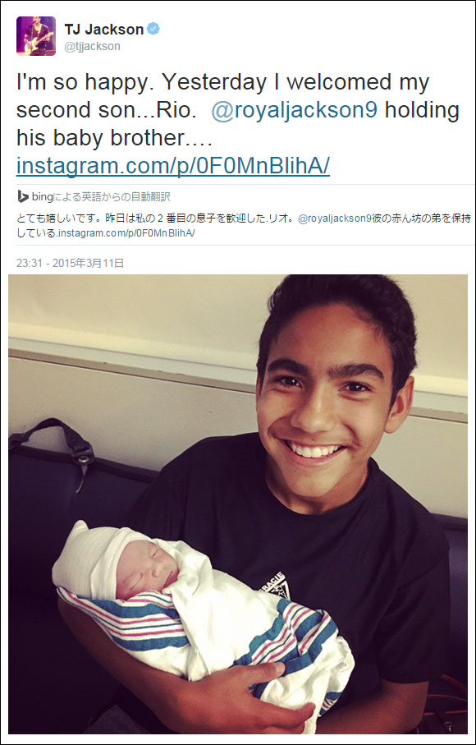The image size is (476, 745).
Task: Open @royaljackson9 mention in the English tweet
Action: click(295, 110)
